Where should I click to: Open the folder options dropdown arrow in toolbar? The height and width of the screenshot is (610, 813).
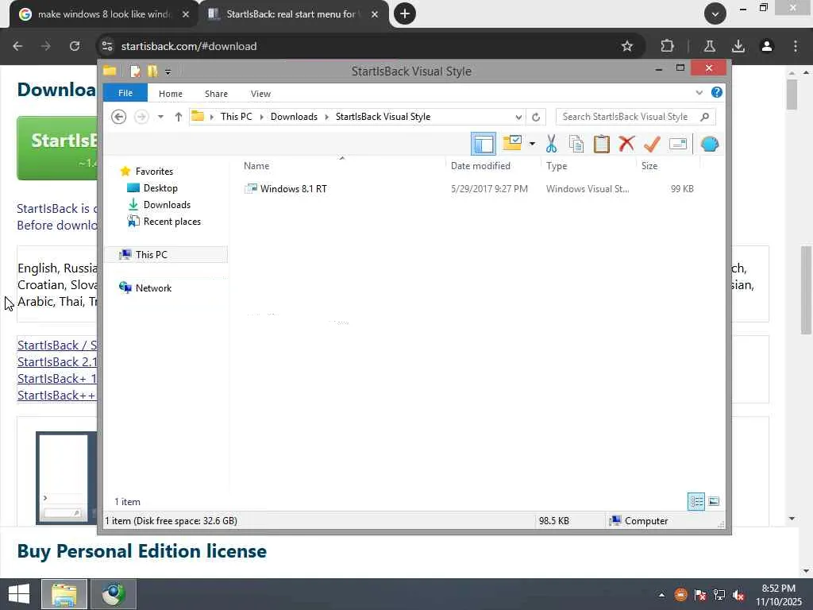pos(532,144)
